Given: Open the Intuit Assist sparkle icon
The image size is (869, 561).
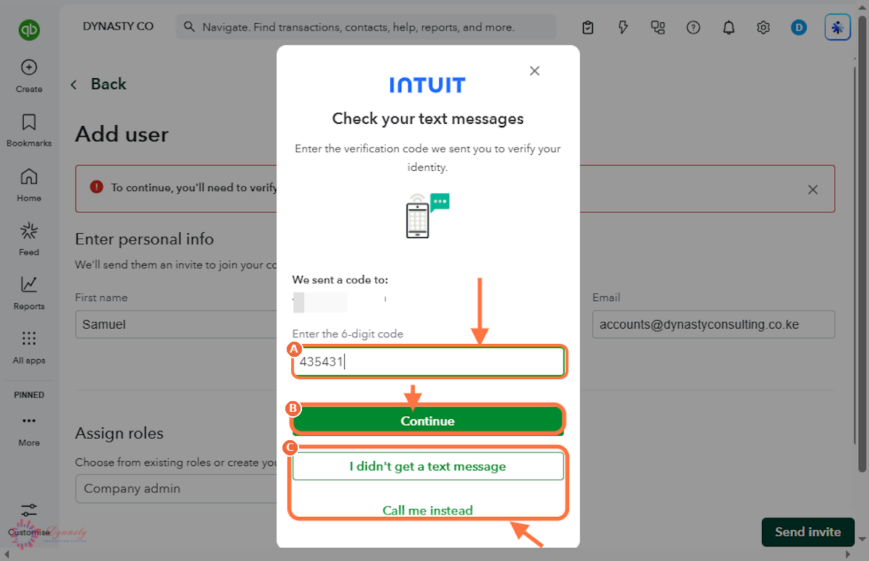Looking at the screenshot, I should pos(838,28).
